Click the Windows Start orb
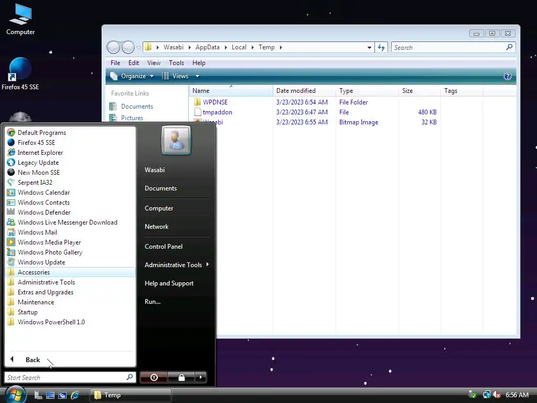 15,394
